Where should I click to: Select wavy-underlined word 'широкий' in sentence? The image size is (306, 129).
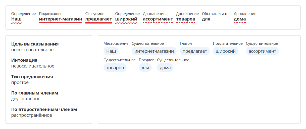(x=126, y=19)
